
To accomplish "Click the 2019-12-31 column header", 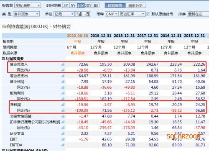I will click(101, 36).
